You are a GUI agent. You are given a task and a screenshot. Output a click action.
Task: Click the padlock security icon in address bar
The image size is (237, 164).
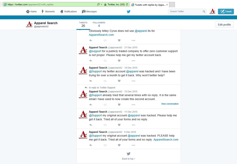105,4
